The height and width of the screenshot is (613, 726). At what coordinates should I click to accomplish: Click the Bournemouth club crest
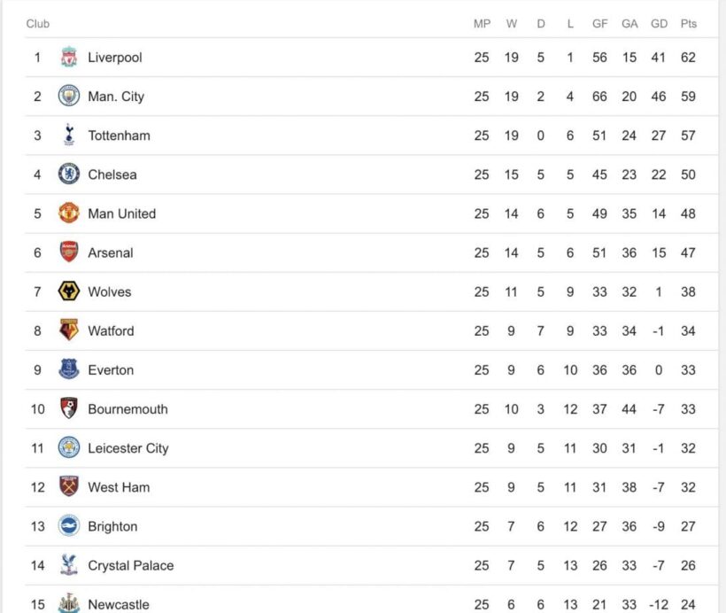pos(69,408)
